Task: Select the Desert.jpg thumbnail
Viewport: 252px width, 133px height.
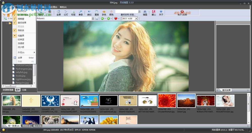Action: pos(186,101)
